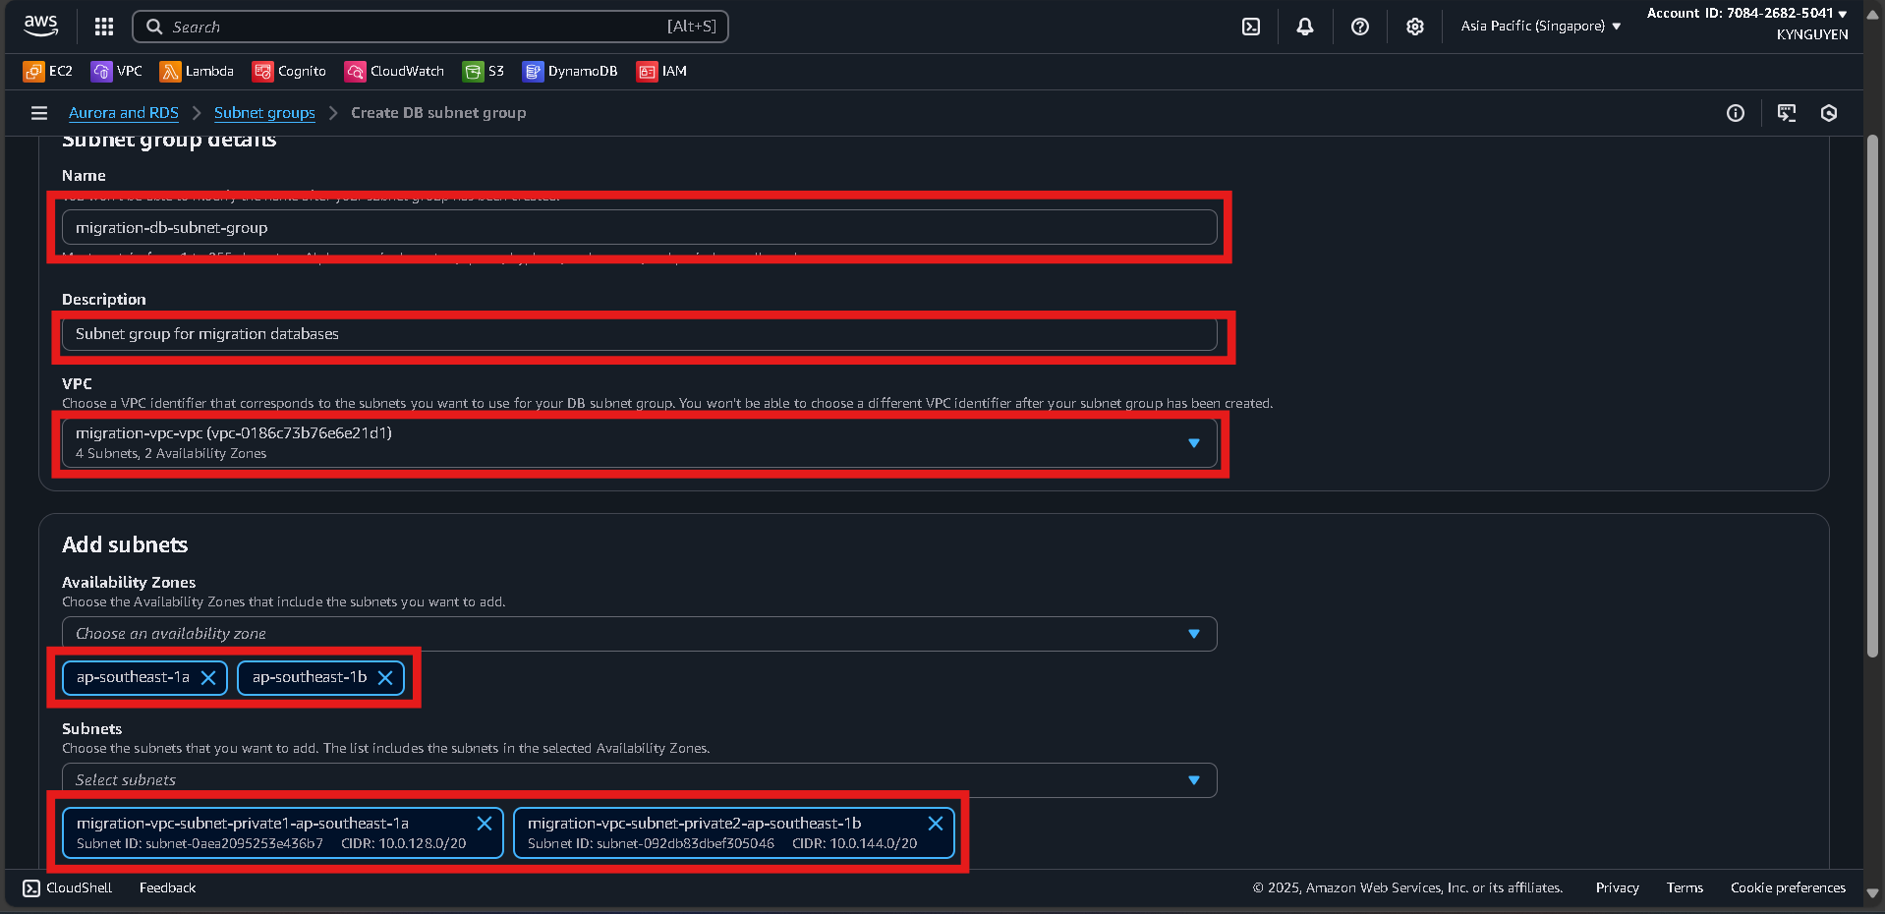The height and width of the screenshot is (914, 1885).
Task: Launch CloudShell from the top bar icon
Action: (1251, 27)
